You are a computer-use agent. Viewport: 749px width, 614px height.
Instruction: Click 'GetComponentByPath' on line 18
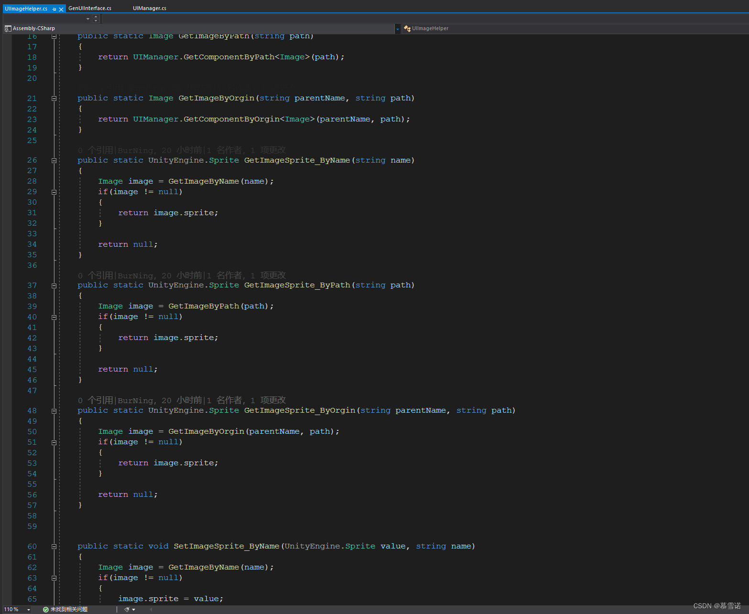(x=229, y=57)
